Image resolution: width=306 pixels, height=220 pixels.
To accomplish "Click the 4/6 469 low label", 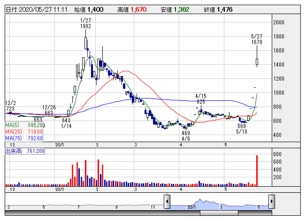I will click(x=186, y=136).
